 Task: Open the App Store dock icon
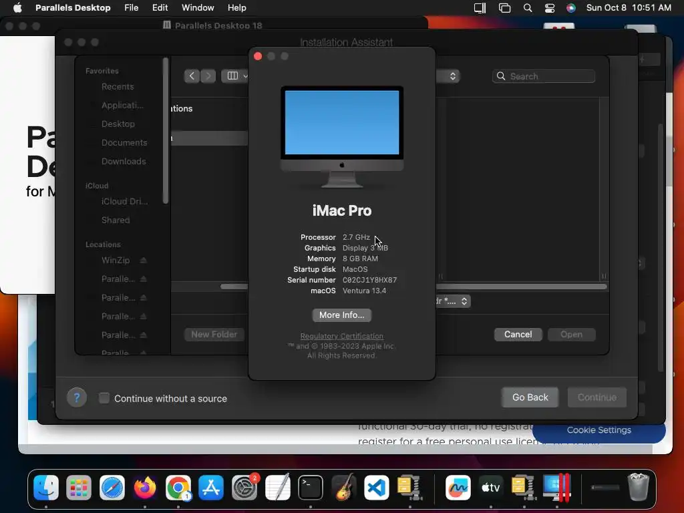click(211, 487)
